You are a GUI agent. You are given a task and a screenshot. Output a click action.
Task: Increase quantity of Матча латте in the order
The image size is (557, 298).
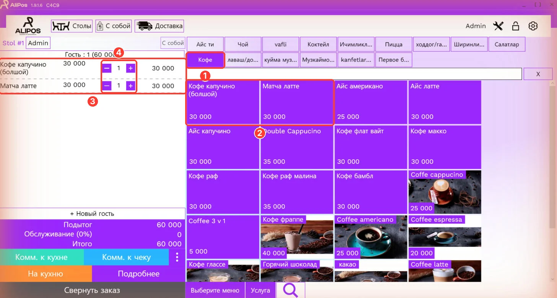click(130, 86)
